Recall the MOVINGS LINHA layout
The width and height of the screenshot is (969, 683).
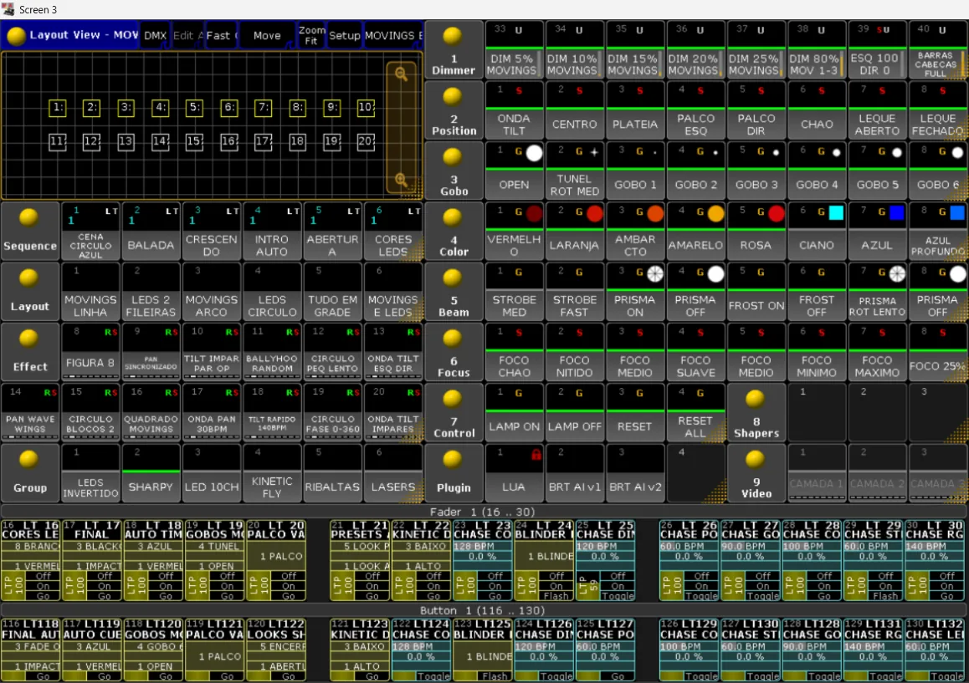[x=90, y=292]
